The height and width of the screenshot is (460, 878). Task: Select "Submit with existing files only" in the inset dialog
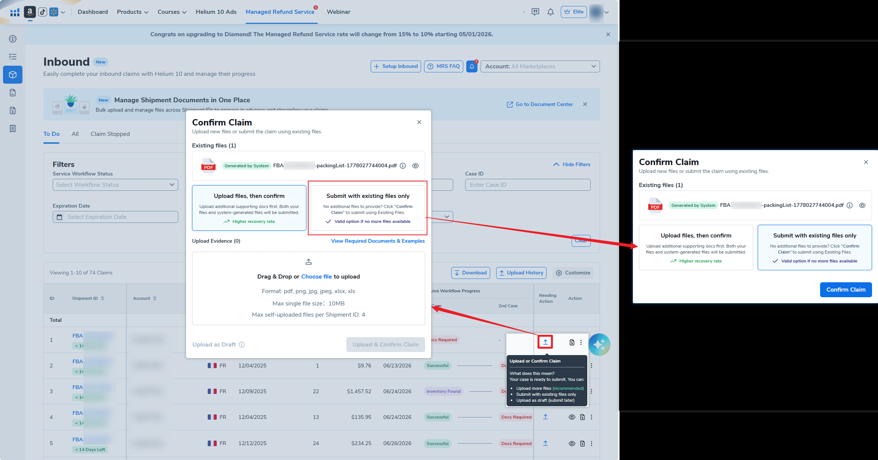click(815, 248)
